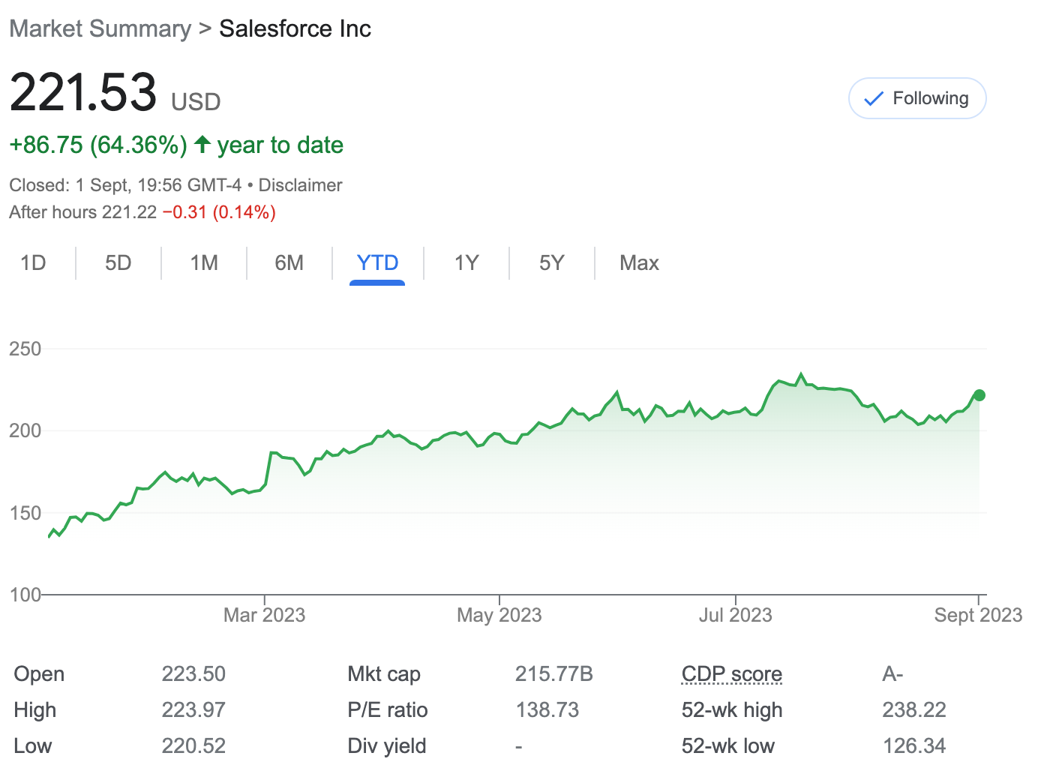Click the peak of the price chart line
1062x777 pixels.
pyautogui.click(x=801, y=373)
